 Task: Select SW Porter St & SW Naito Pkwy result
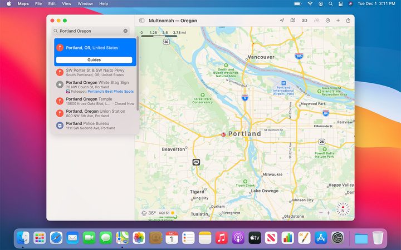click(x=95, y=72)
